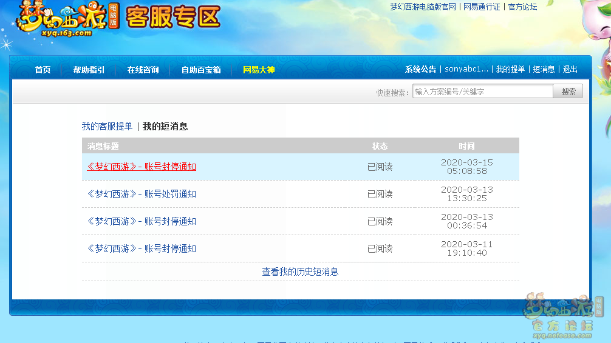
Task: Open 在线咨询 navigation tab
Action: (x=143, y=70)
